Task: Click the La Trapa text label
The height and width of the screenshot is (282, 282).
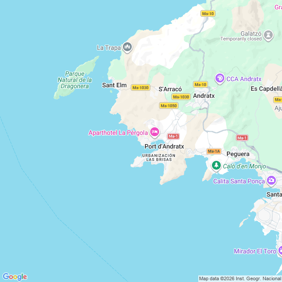Action: [109, 48]
